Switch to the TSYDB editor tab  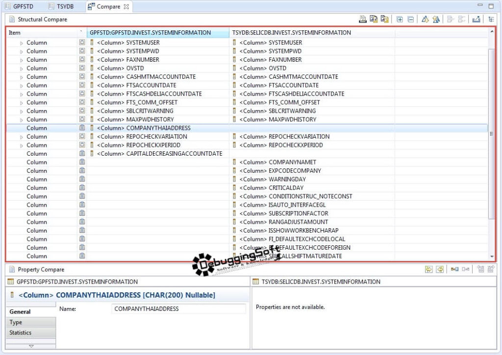(61, 6)
